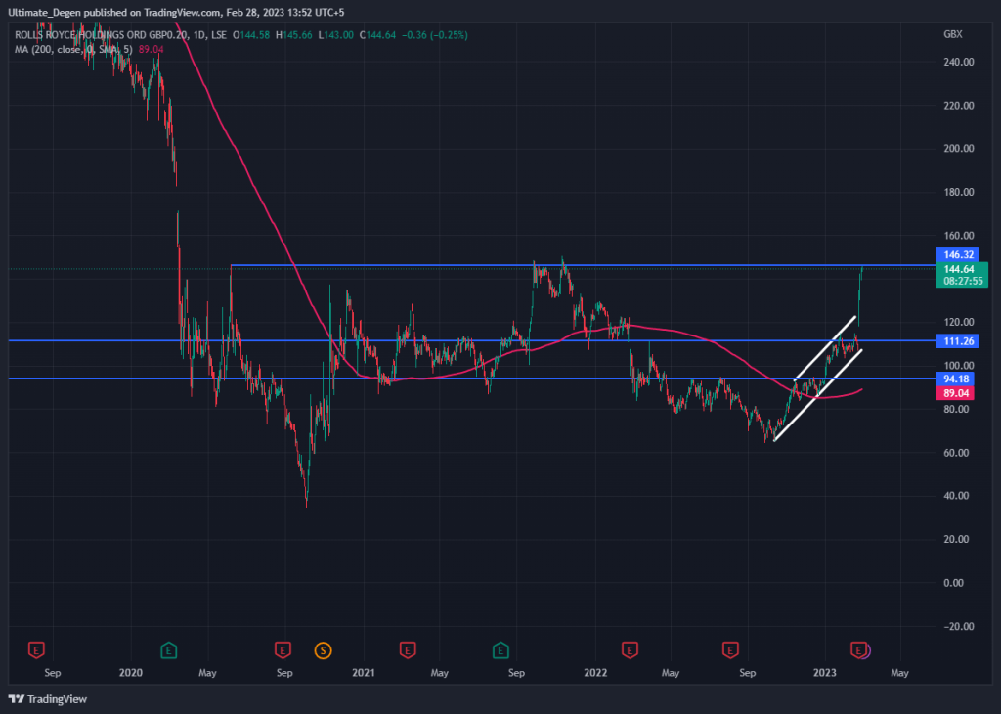The width and height of the screenshot is (1001, 714).
Task: Open the green earnings marker between 2020 and May 2020
Action: pos(168,650)
